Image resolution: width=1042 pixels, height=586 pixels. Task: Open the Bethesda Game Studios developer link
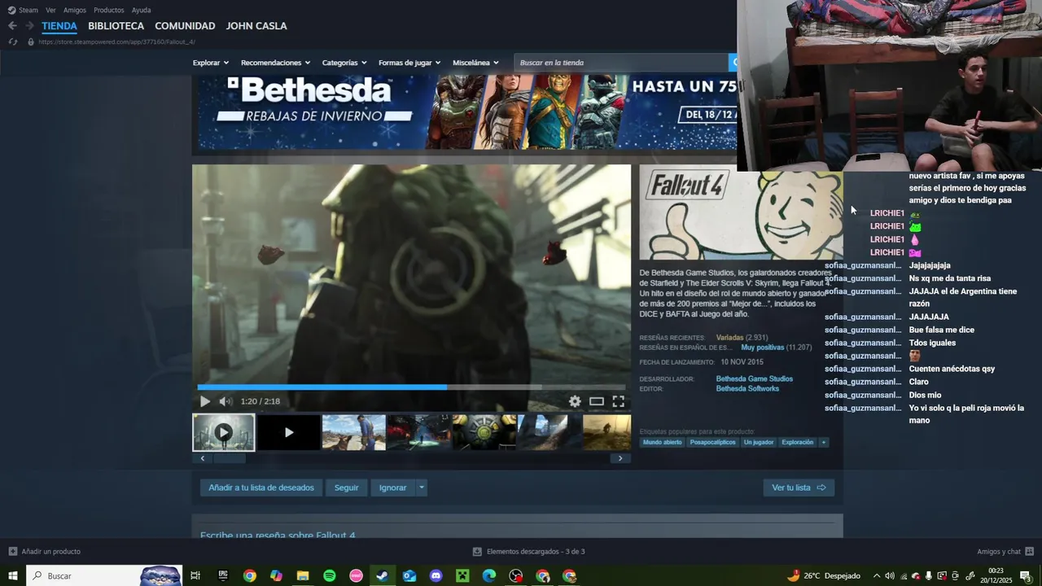tap(754, 378)
